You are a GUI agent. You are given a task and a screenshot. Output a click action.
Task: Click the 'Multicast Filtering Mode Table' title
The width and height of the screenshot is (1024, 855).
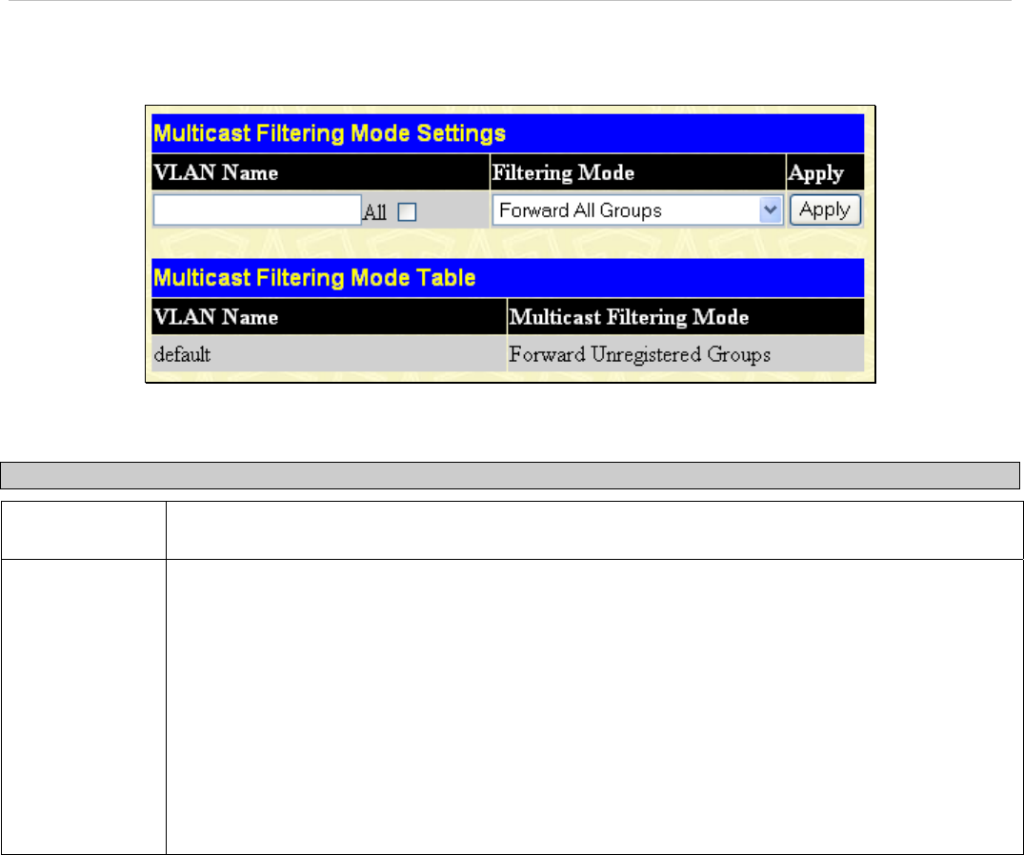(x=314, y=278)
